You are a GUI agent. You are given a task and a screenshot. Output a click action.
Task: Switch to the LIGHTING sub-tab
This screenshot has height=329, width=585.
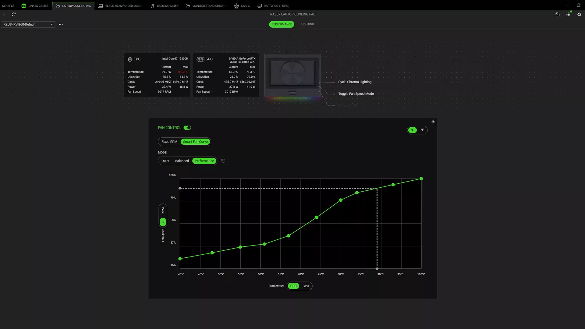tap(307, 24)
